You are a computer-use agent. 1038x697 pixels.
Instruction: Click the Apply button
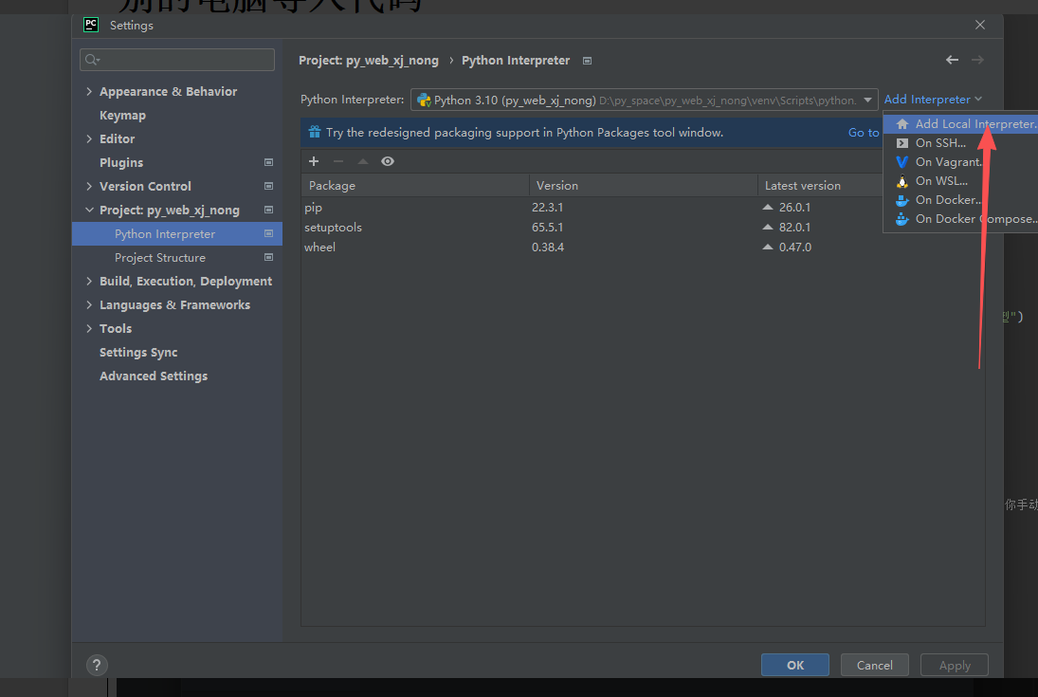(x=955, y=665)
